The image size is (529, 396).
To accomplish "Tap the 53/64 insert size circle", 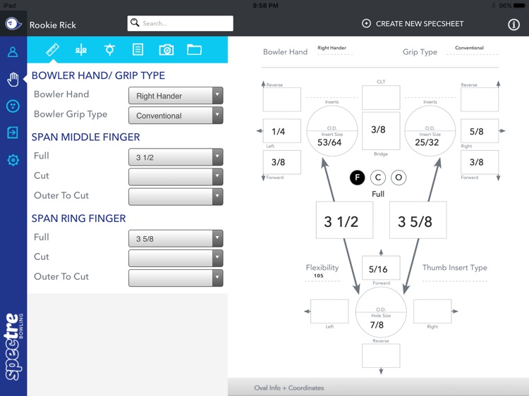I will point(332,131).
